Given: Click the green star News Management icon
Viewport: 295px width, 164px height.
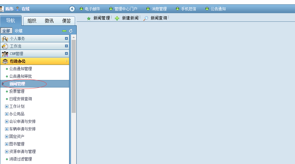Looking at the screenshot, I should pyautogui.click(x=89, y=19).
